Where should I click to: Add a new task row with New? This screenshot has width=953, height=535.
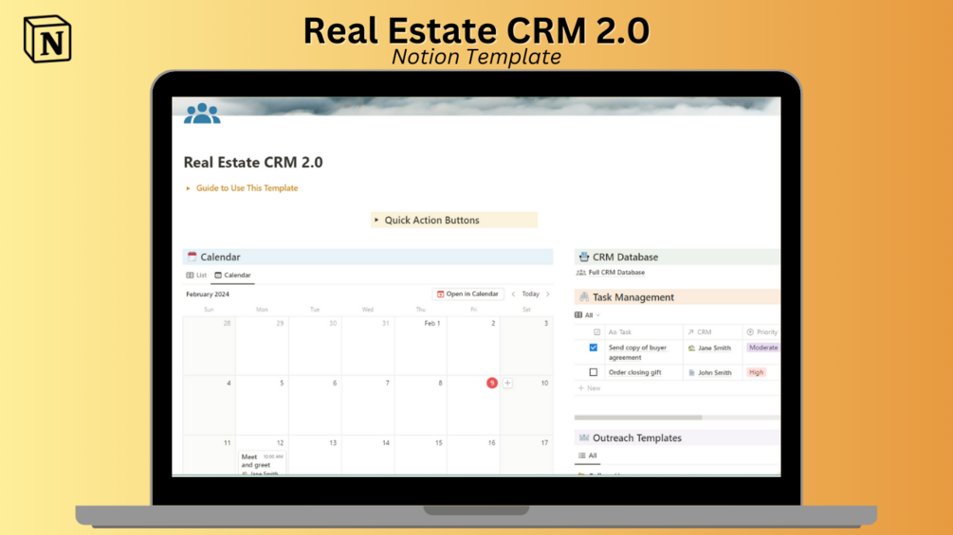coord(589,388)
